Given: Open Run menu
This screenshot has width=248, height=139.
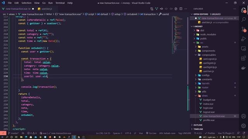Looking at the screenshot, I should click(x=50, y=3).
